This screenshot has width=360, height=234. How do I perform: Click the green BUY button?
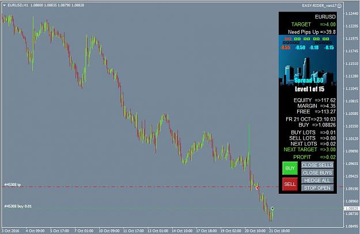[x=290, y=168]
